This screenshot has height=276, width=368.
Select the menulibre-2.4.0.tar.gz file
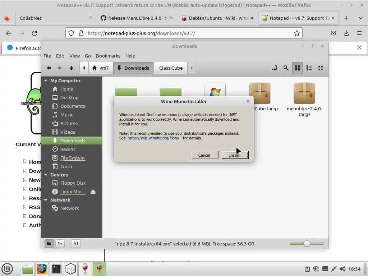tap(304, 100)
